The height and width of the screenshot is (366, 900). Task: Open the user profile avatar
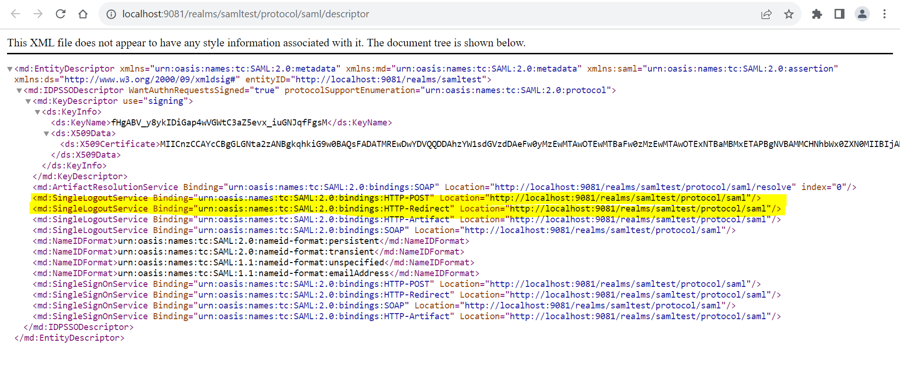(862, 14)
